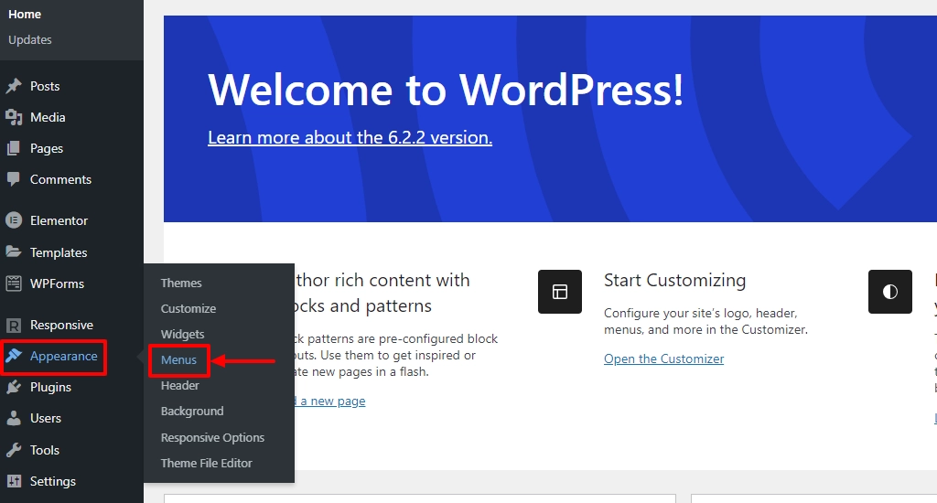Viewport: 937px width, 503px height.
Task: Click the Responsive R icon
Action: 14,325
